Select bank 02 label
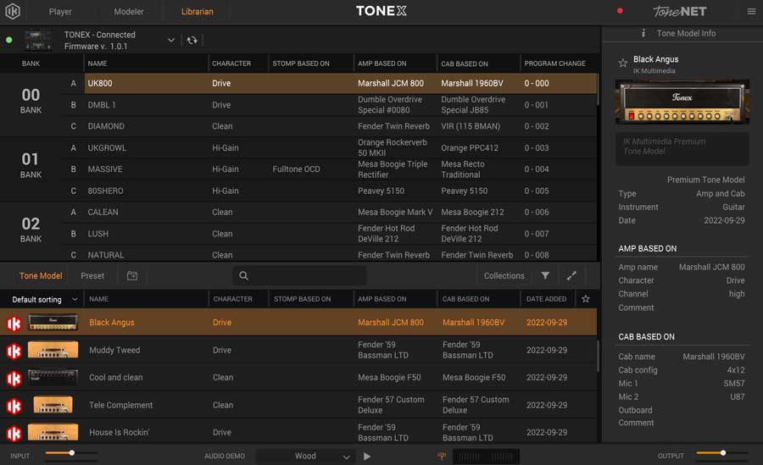Screen dimensions: 763x465 (x=31, y=230)
